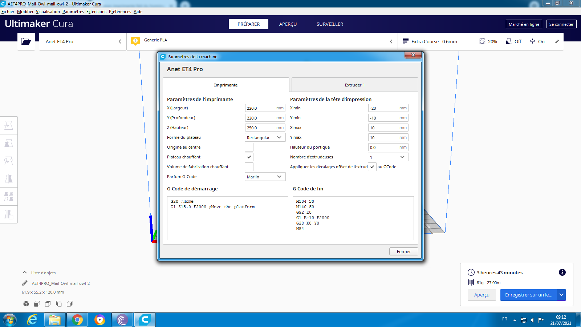Image resolution: width=581 pixels, height=327 pixels.
Task: Click in G-Code de démarrage text area
Action: pyautogui.click(x=228, y=218)
